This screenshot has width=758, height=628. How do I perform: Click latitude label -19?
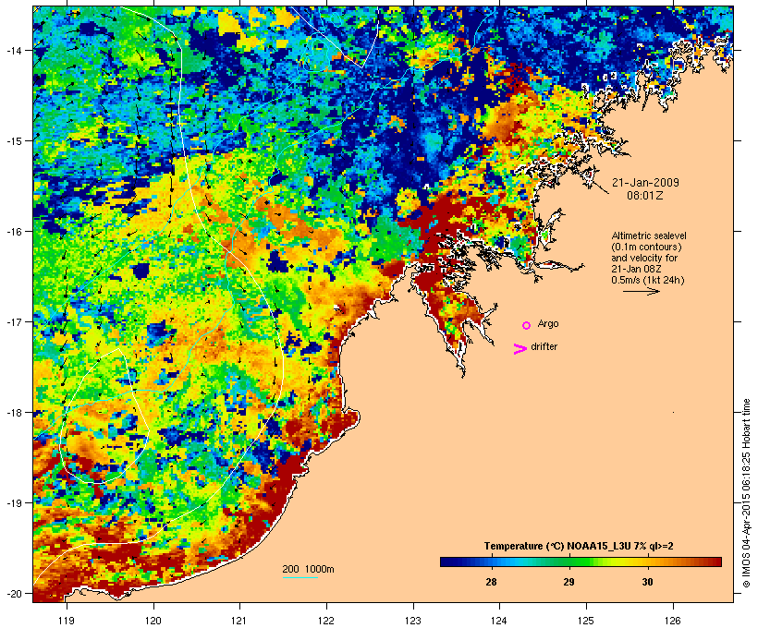click(13, 503)
